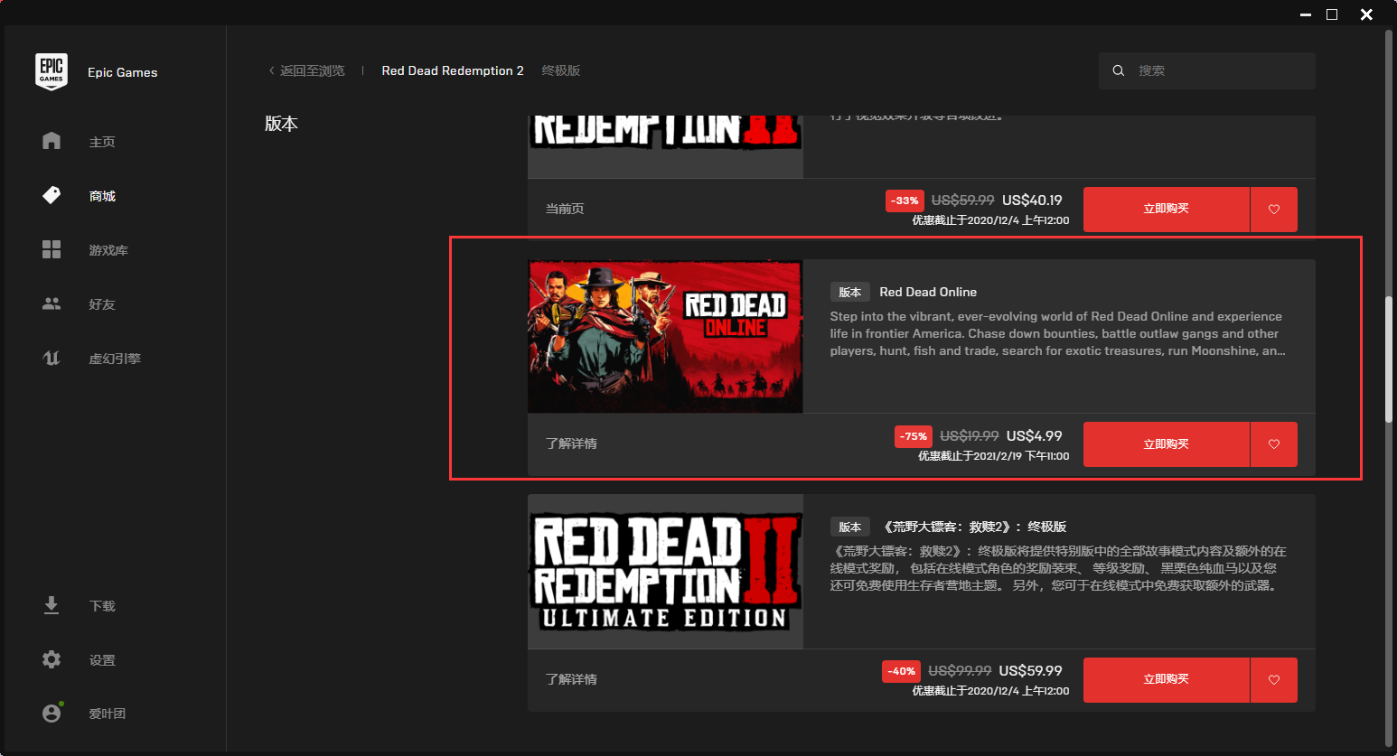Image resolution: width=1397 pixels, height=756 pixels.
Task: Click 立即购买 for Red Dead Online
Action: click(1167, 444)
